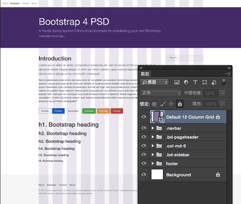The image size is (241, 204).
Task: Click lock transparent pixels icon
Action: click(x=154, y=104)
